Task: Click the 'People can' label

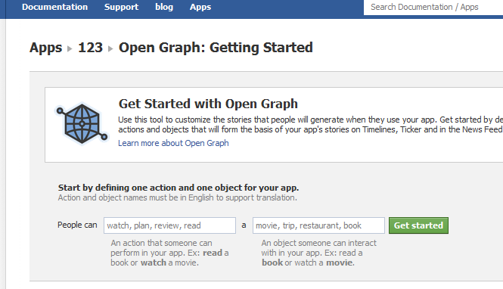Action: click(x=77, y=225)
